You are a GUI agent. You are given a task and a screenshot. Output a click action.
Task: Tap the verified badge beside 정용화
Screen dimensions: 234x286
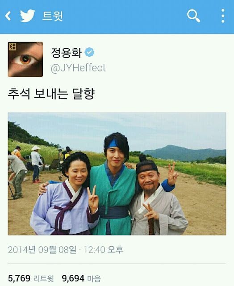coord(89,52)
